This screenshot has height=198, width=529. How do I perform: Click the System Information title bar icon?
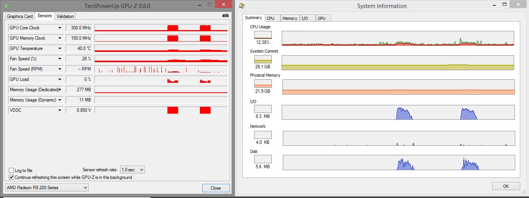(242, 6)
